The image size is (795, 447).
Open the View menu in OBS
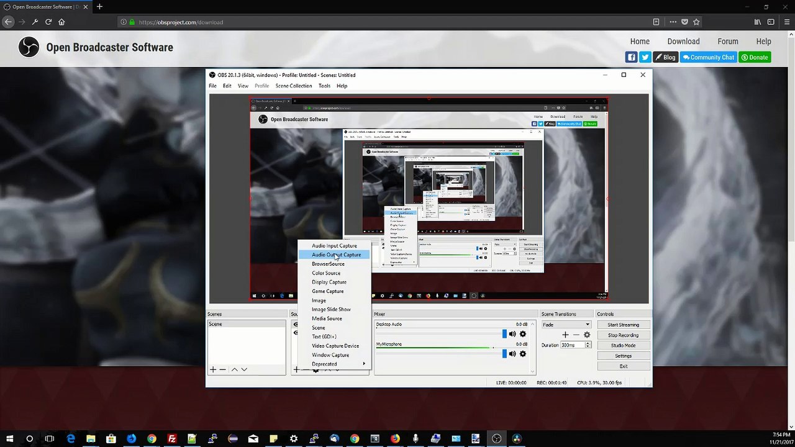[x=243, y=86]
